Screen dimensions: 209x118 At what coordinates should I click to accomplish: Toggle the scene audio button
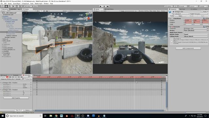[x=44, y=11]
